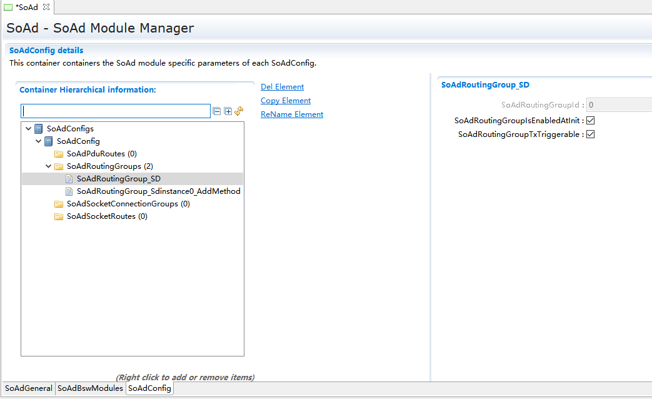The height and width of the screenshot is (399, 652).
Task: Click the Copy Element link
Action: click(285, 101)
